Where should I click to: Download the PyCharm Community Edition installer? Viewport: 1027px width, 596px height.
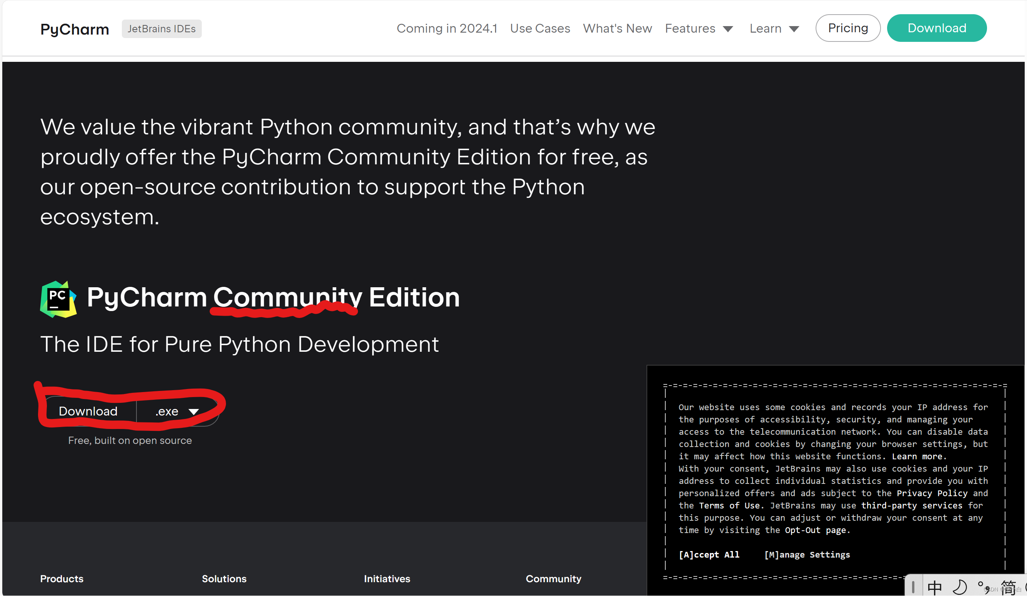tap(88, 412)
